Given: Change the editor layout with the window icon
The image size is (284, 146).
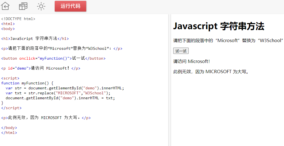Looking at the screenshot, I should tap(23, 6).
